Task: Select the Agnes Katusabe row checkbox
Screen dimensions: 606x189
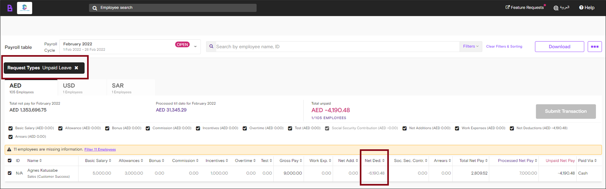Action: click(10, 173)
